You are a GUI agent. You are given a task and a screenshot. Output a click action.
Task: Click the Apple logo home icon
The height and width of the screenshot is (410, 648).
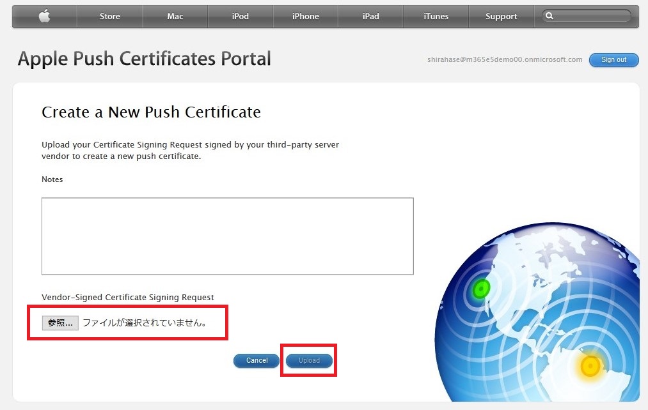[x=44, y=16]
